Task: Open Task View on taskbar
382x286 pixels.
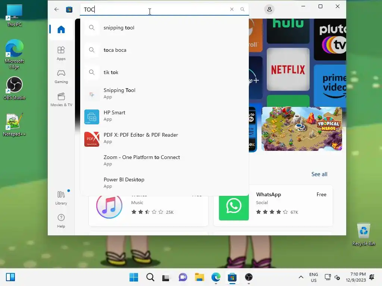Action: pos(166,277)
